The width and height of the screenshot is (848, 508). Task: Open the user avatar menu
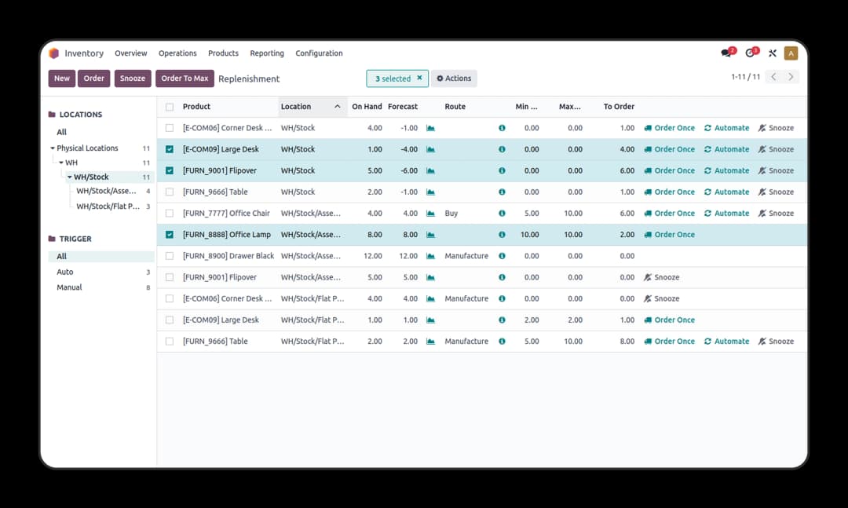tap(791, 53)
